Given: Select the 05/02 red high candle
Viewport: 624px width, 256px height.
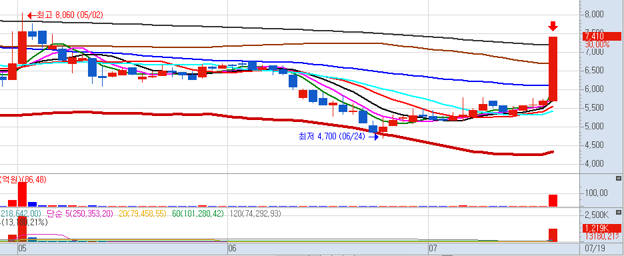Looking at the screenshot, I should pyautogui.click(x=22, y=47).
